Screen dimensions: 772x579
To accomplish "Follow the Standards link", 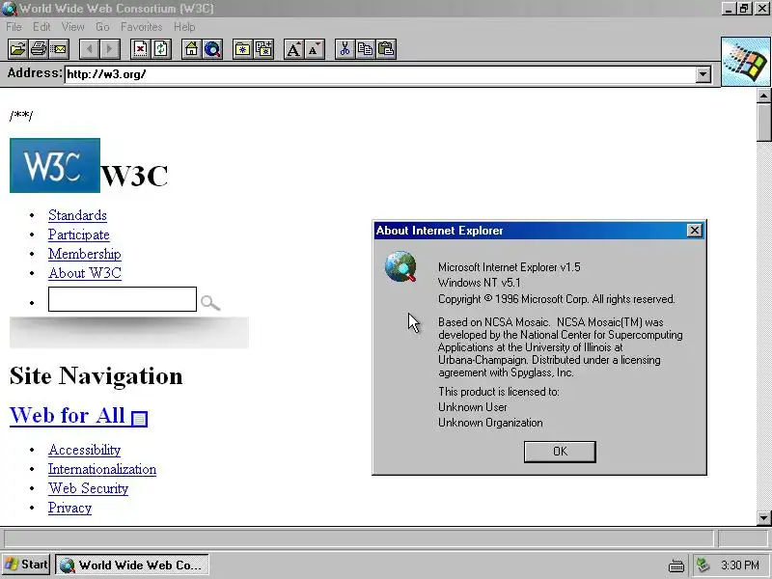I will [77, 215].
